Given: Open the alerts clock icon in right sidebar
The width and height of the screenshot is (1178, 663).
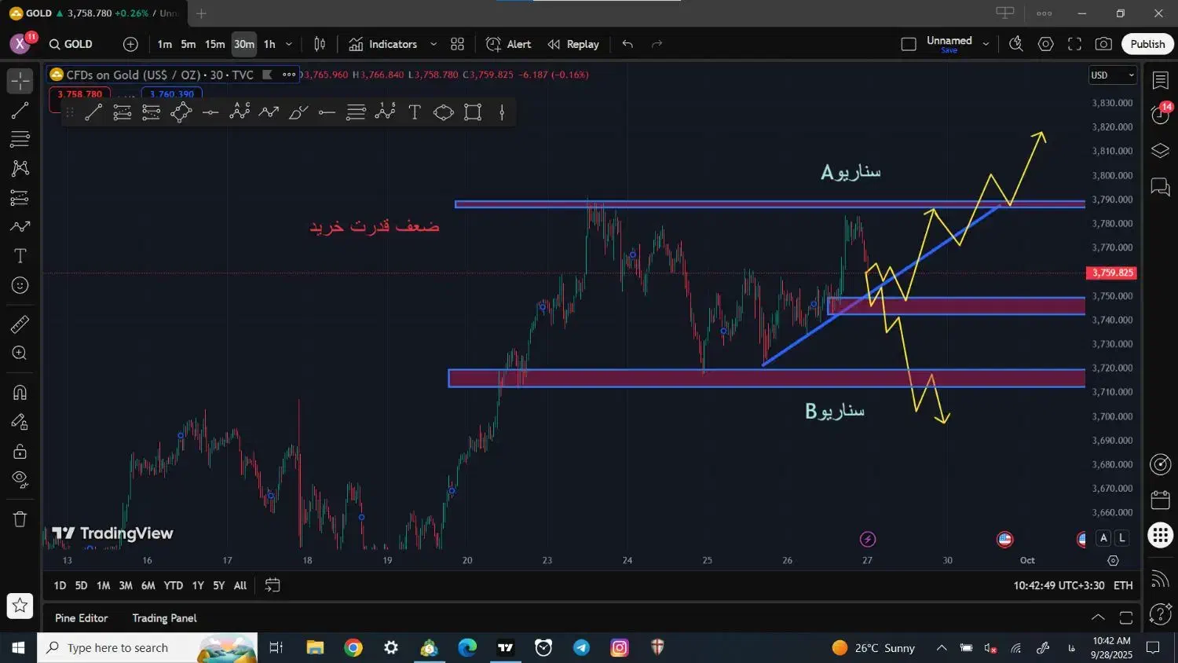Looking at the screenshot, I should point(1160,114).
